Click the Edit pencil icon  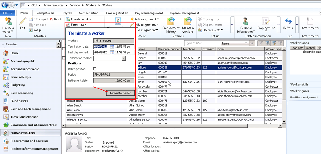[23, 22]
